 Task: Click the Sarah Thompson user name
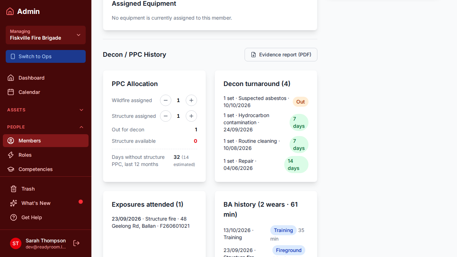point(46,241)
